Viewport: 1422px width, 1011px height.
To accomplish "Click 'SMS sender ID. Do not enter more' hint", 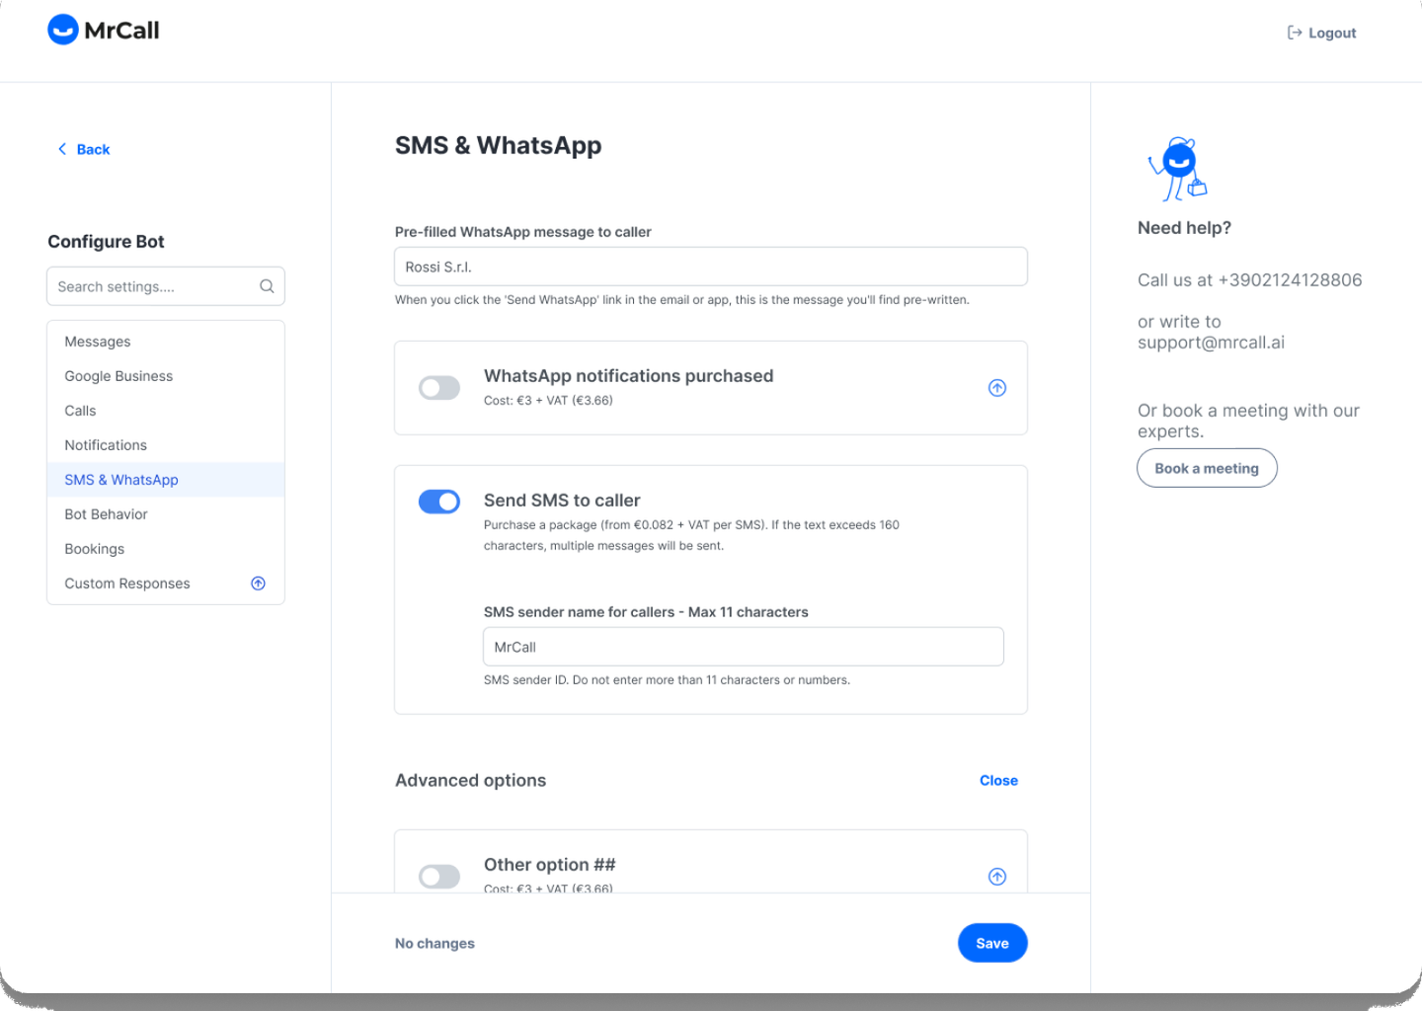I will [x=667, y=680].
